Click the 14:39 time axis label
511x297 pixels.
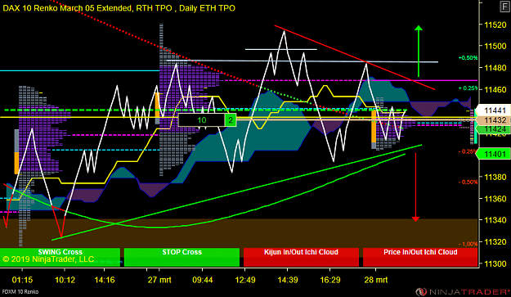(288, 280)
